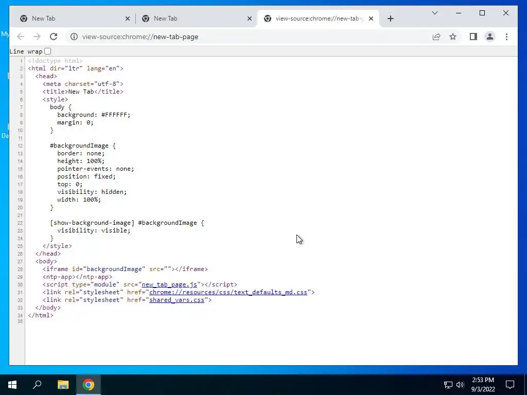Click the 'visibility: hidden;' line
This screenshot has height=395, width=527.
coord(92,192)
